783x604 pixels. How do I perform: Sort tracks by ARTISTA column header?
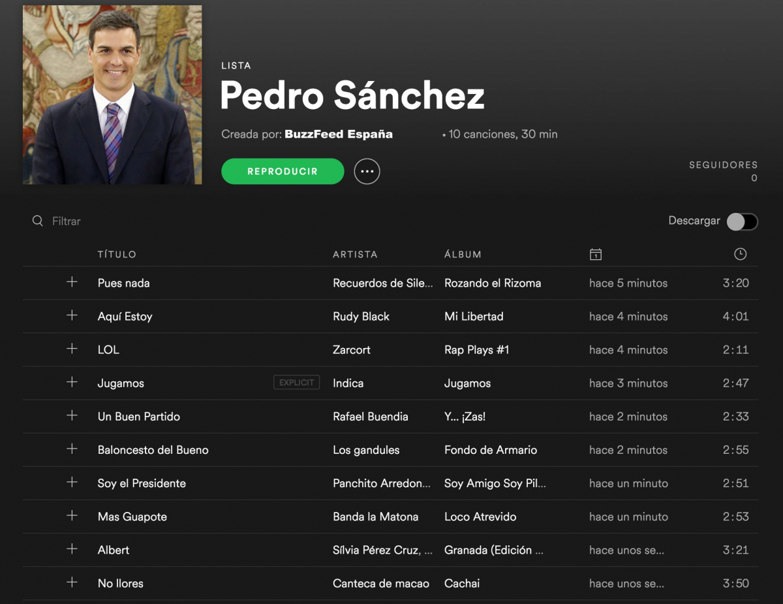[355, 254]
